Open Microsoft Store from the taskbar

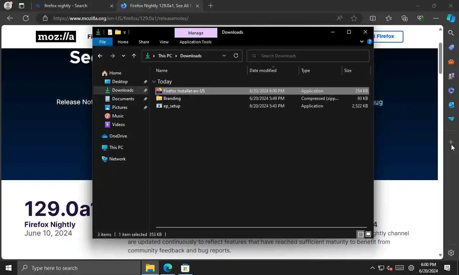185,268
